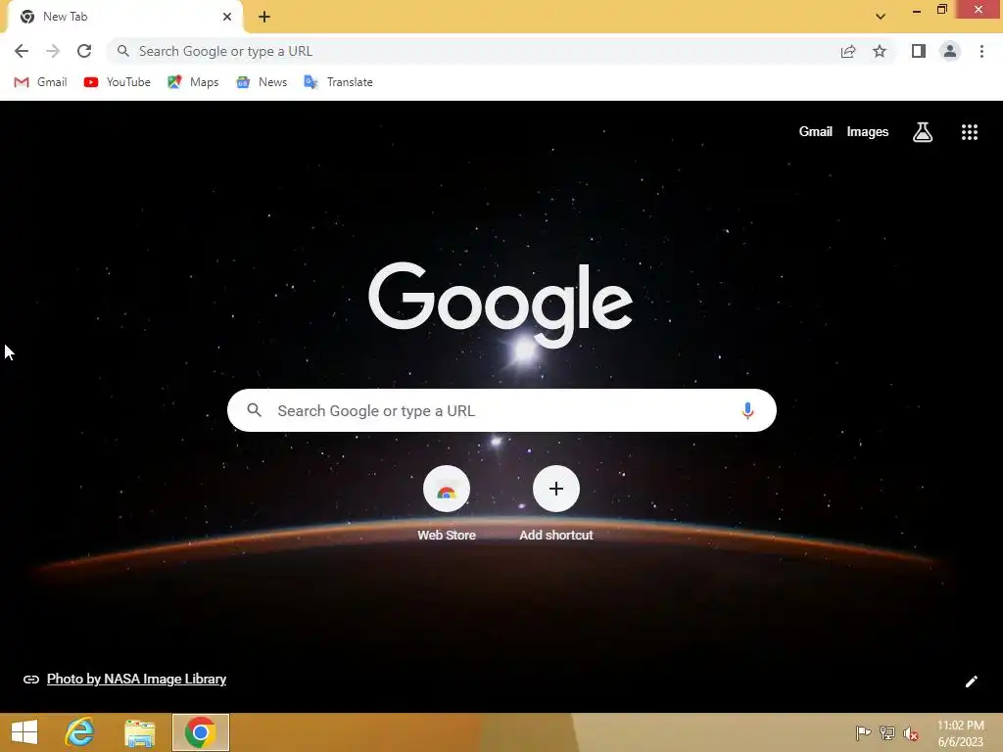Reload the current page

pyautogui.click(x=84, y=51)
